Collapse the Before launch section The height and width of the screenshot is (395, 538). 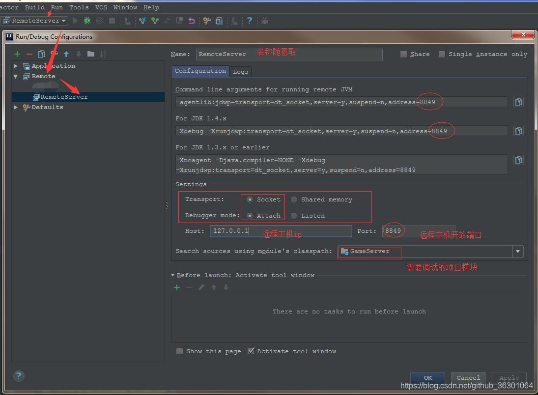173,275
